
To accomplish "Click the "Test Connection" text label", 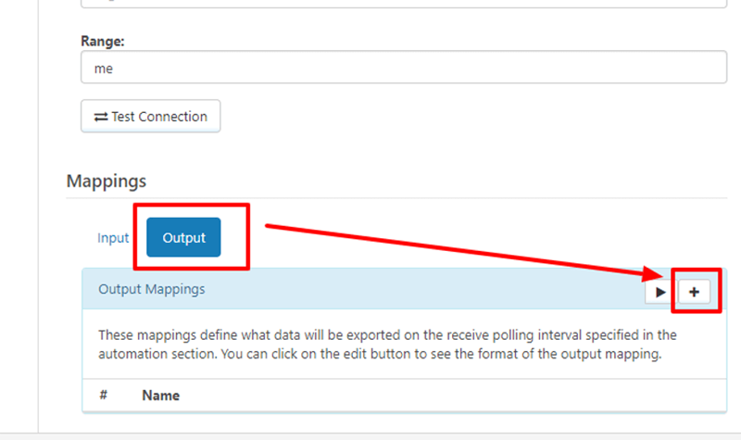I will (159, 117).
